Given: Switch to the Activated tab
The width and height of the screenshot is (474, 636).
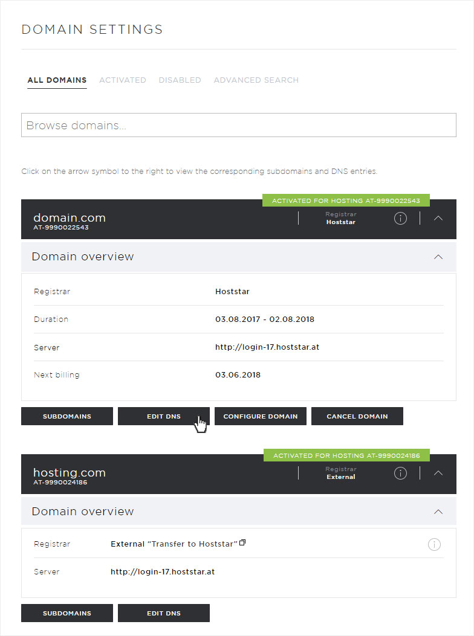Looking at the screenshot, I should [123, 80].
